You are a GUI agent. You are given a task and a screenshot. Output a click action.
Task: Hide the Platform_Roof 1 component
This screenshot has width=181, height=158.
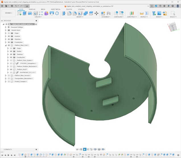(11, 69)
